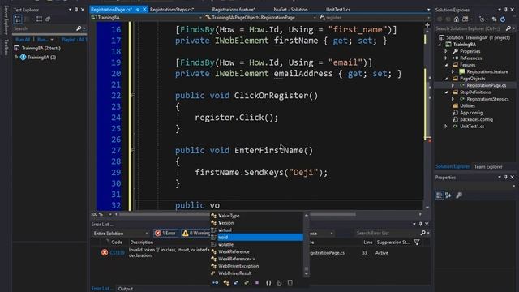Viewport: 519px width, 292px height.
Task: Open Registrations.feature in Solution Explorer
Action: (x=487, y=72)
